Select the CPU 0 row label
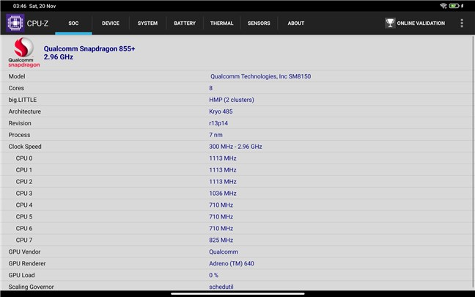 [24, 158]
